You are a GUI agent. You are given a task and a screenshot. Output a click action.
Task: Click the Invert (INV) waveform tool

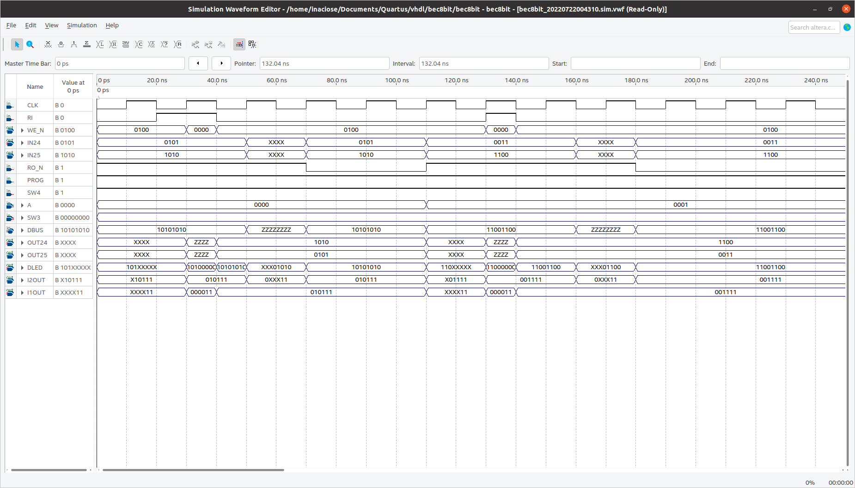[126, 44]
